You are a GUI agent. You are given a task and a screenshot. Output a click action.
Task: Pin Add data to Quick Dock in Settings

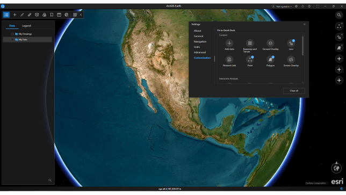[x=229, y=43]
